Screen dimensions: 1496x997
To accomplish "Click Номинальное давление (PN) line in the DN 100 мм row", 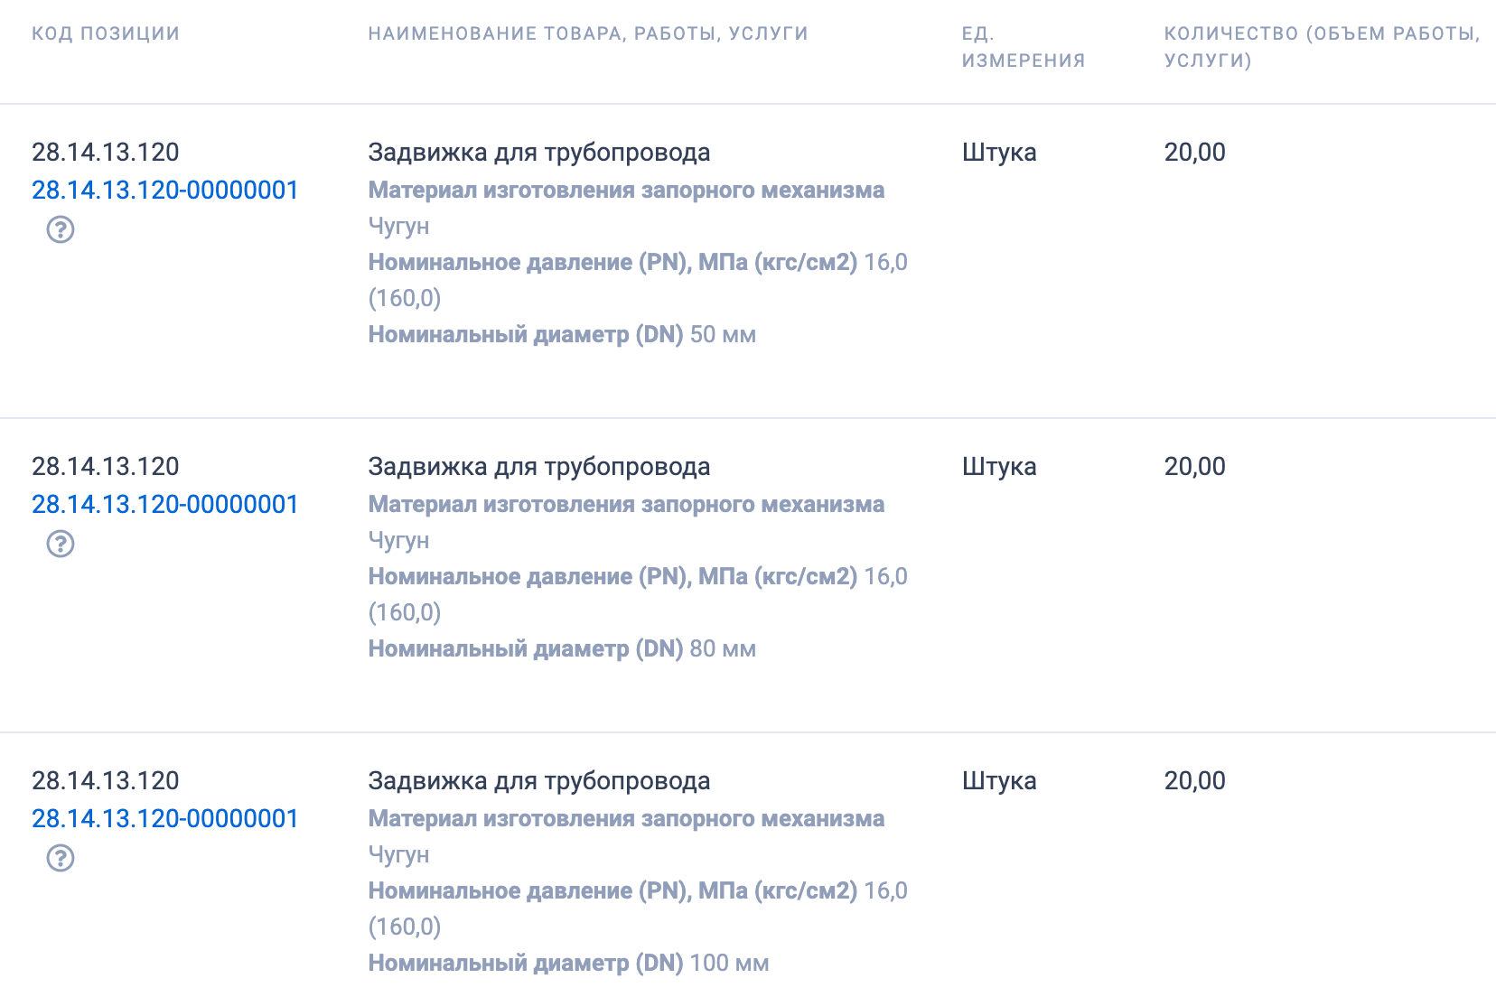I will tap(638, 908).
